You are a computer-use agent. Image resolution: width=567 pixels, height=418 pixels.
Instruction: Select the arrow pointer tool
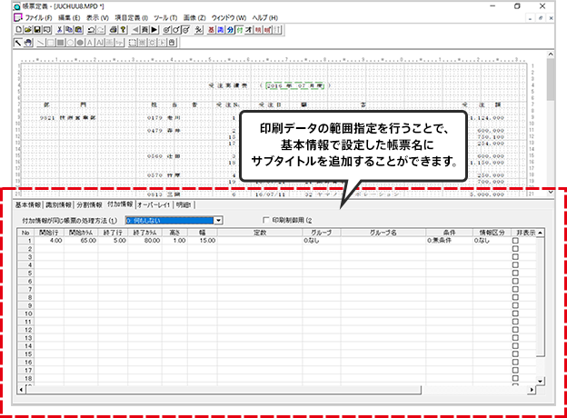coord(19,42)
